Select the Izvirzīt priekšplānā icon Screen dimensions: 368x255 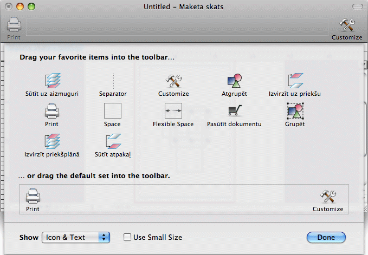click(x=53, y=141)
